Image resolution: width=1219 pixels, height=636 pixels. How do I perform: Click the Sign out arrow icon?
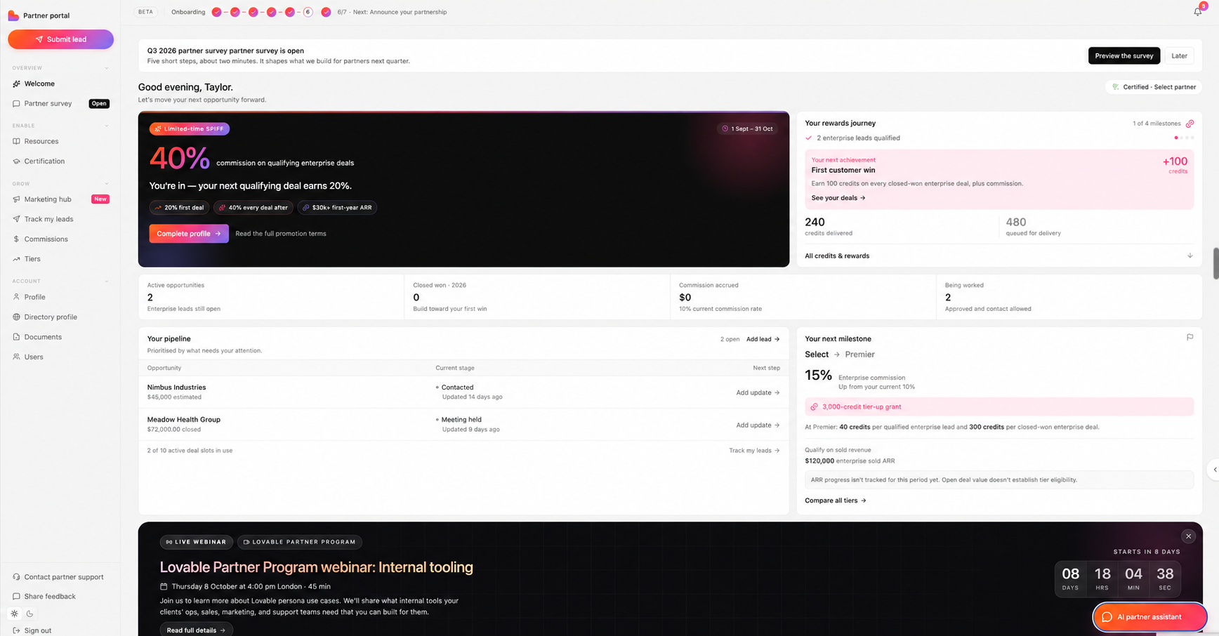[x=16, y=630]
